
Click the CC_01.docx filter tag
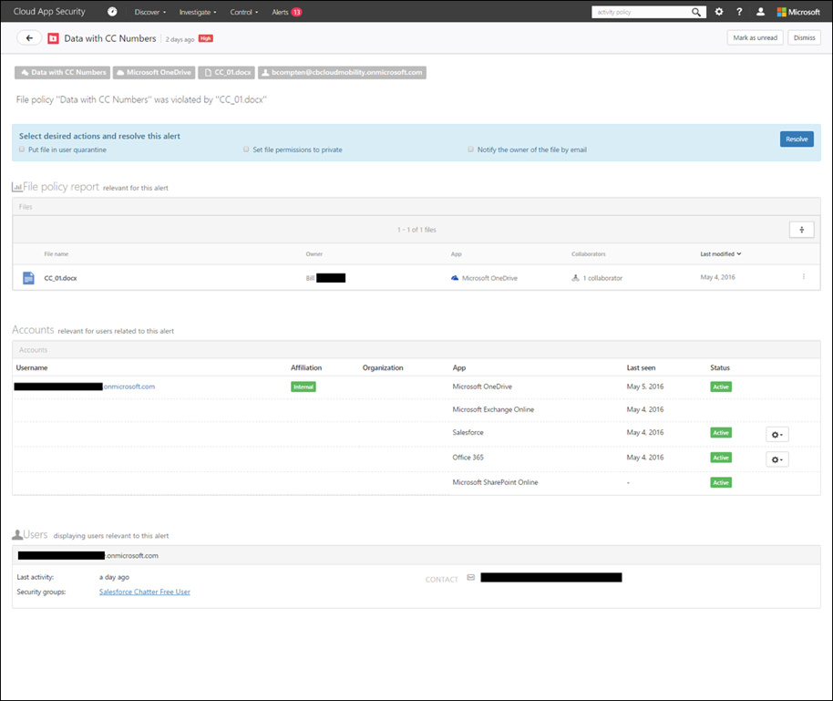226,73
